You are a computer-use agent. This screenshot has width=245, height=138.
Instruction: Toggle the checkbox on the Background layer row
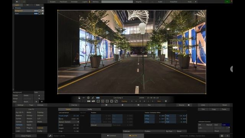tap(39, 11)
